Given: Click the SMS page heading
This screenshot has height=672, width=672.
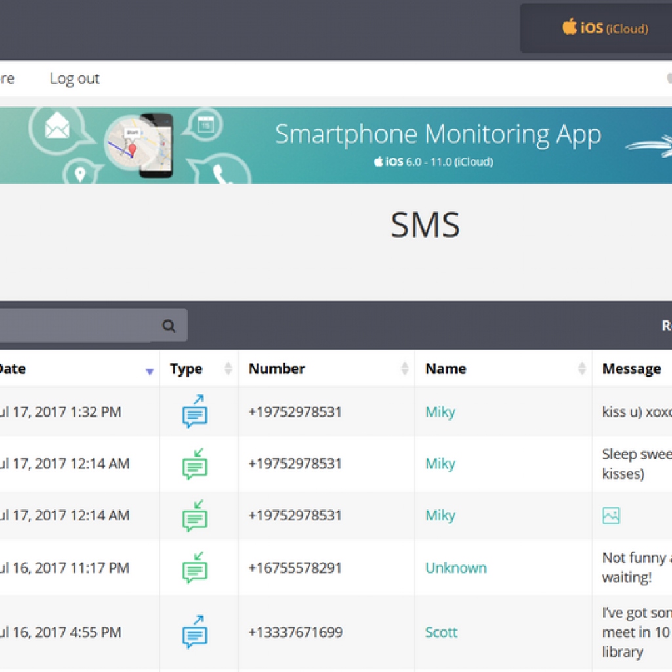Looking at the screenshot, I should pyautogui.click(x=425, y=225).
